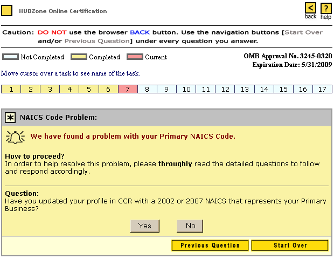Screen dimensions: 334x259
Task: Jump to task step 6
Action: pos(108,90)
